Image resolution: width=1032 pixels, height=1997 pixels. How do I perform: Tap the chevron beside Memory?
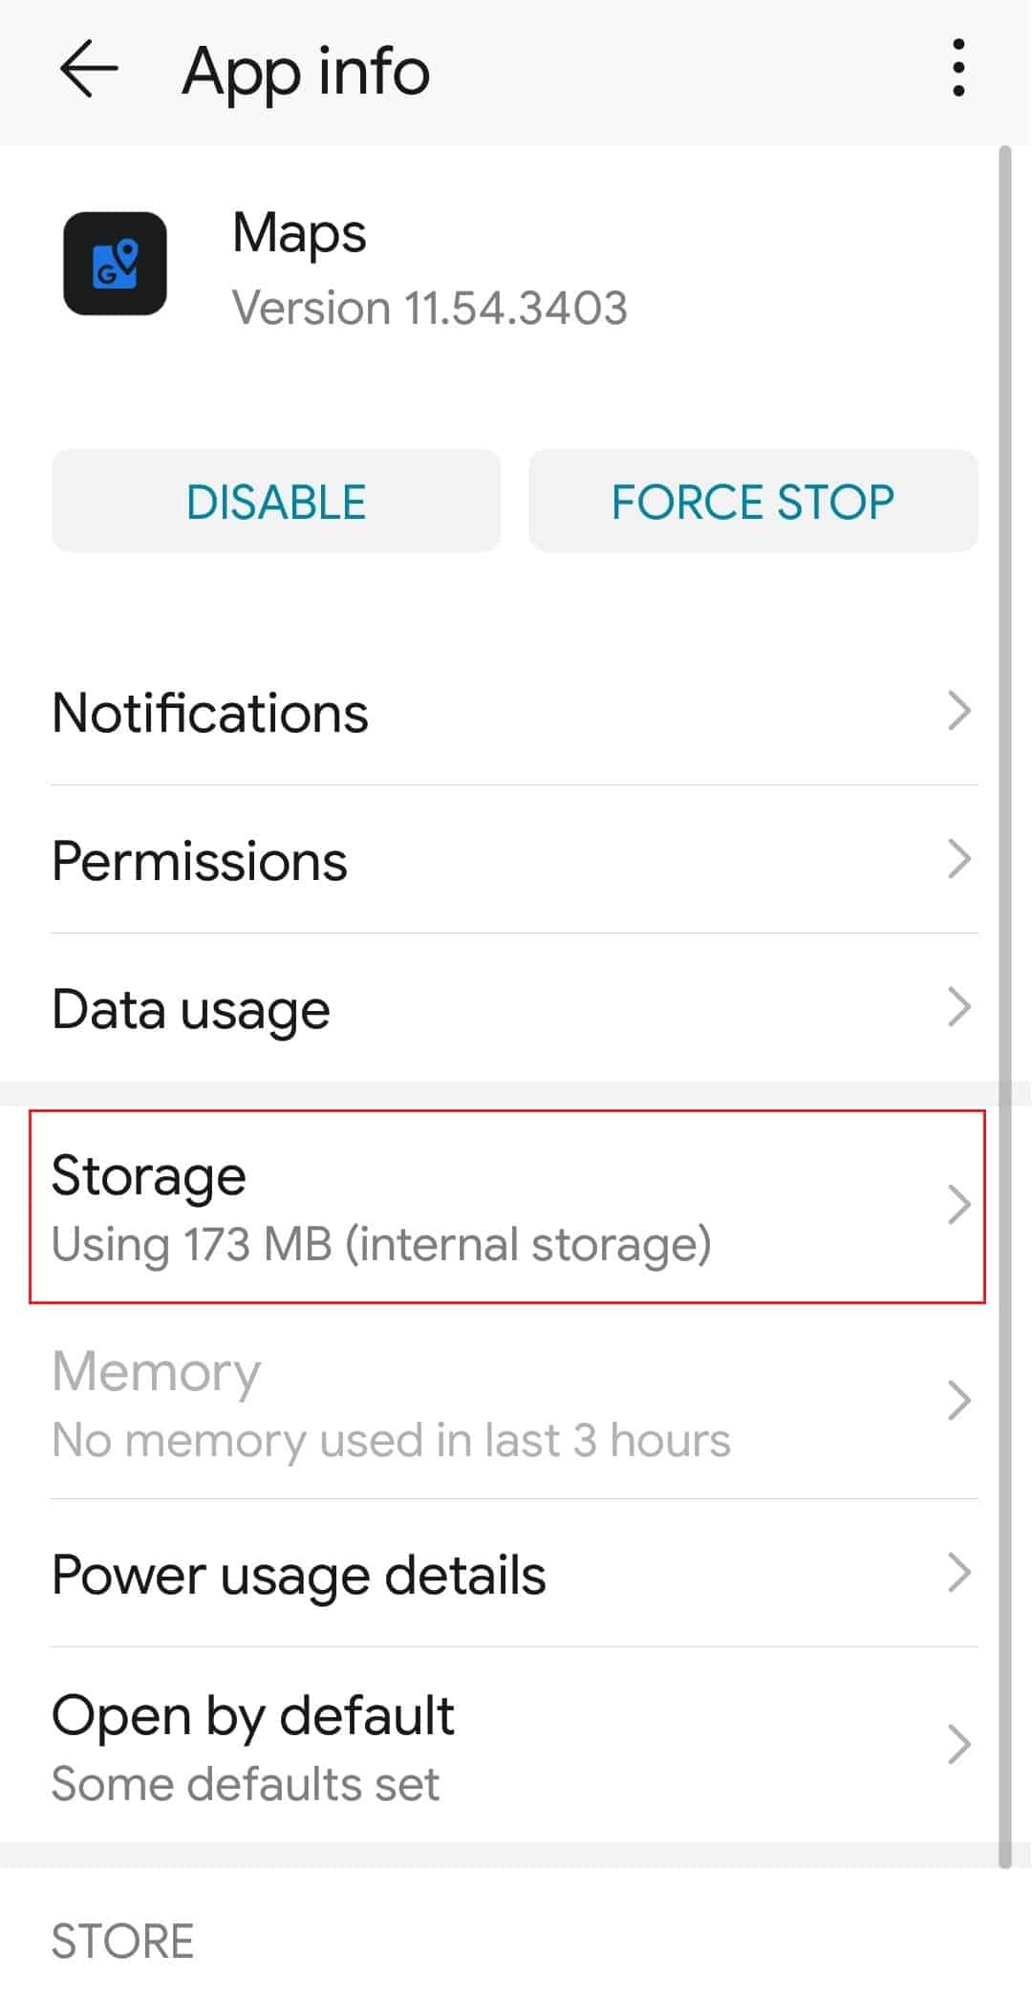click(x=958, y=1401)
